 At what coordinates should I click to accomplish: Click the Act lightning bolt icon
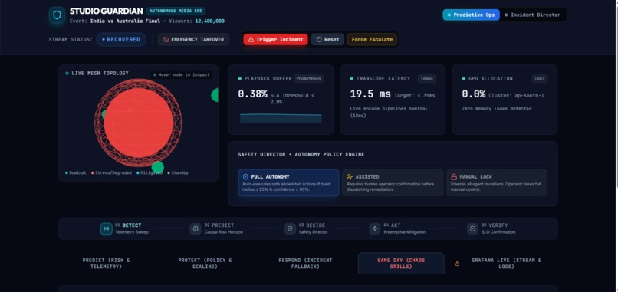[x=375, y=228]
